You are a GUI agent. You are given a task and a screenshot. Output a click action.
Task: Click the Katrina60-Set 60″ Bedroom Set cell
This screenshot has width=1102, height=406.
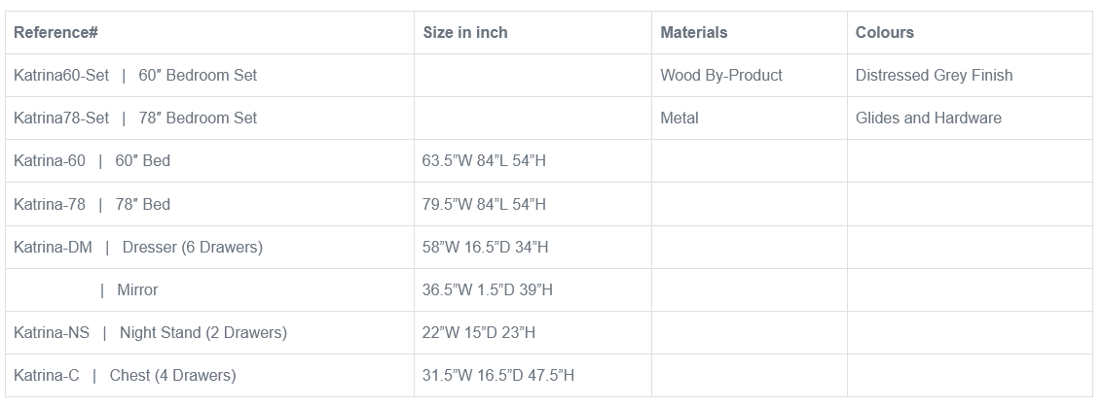[x=135, y=76]
